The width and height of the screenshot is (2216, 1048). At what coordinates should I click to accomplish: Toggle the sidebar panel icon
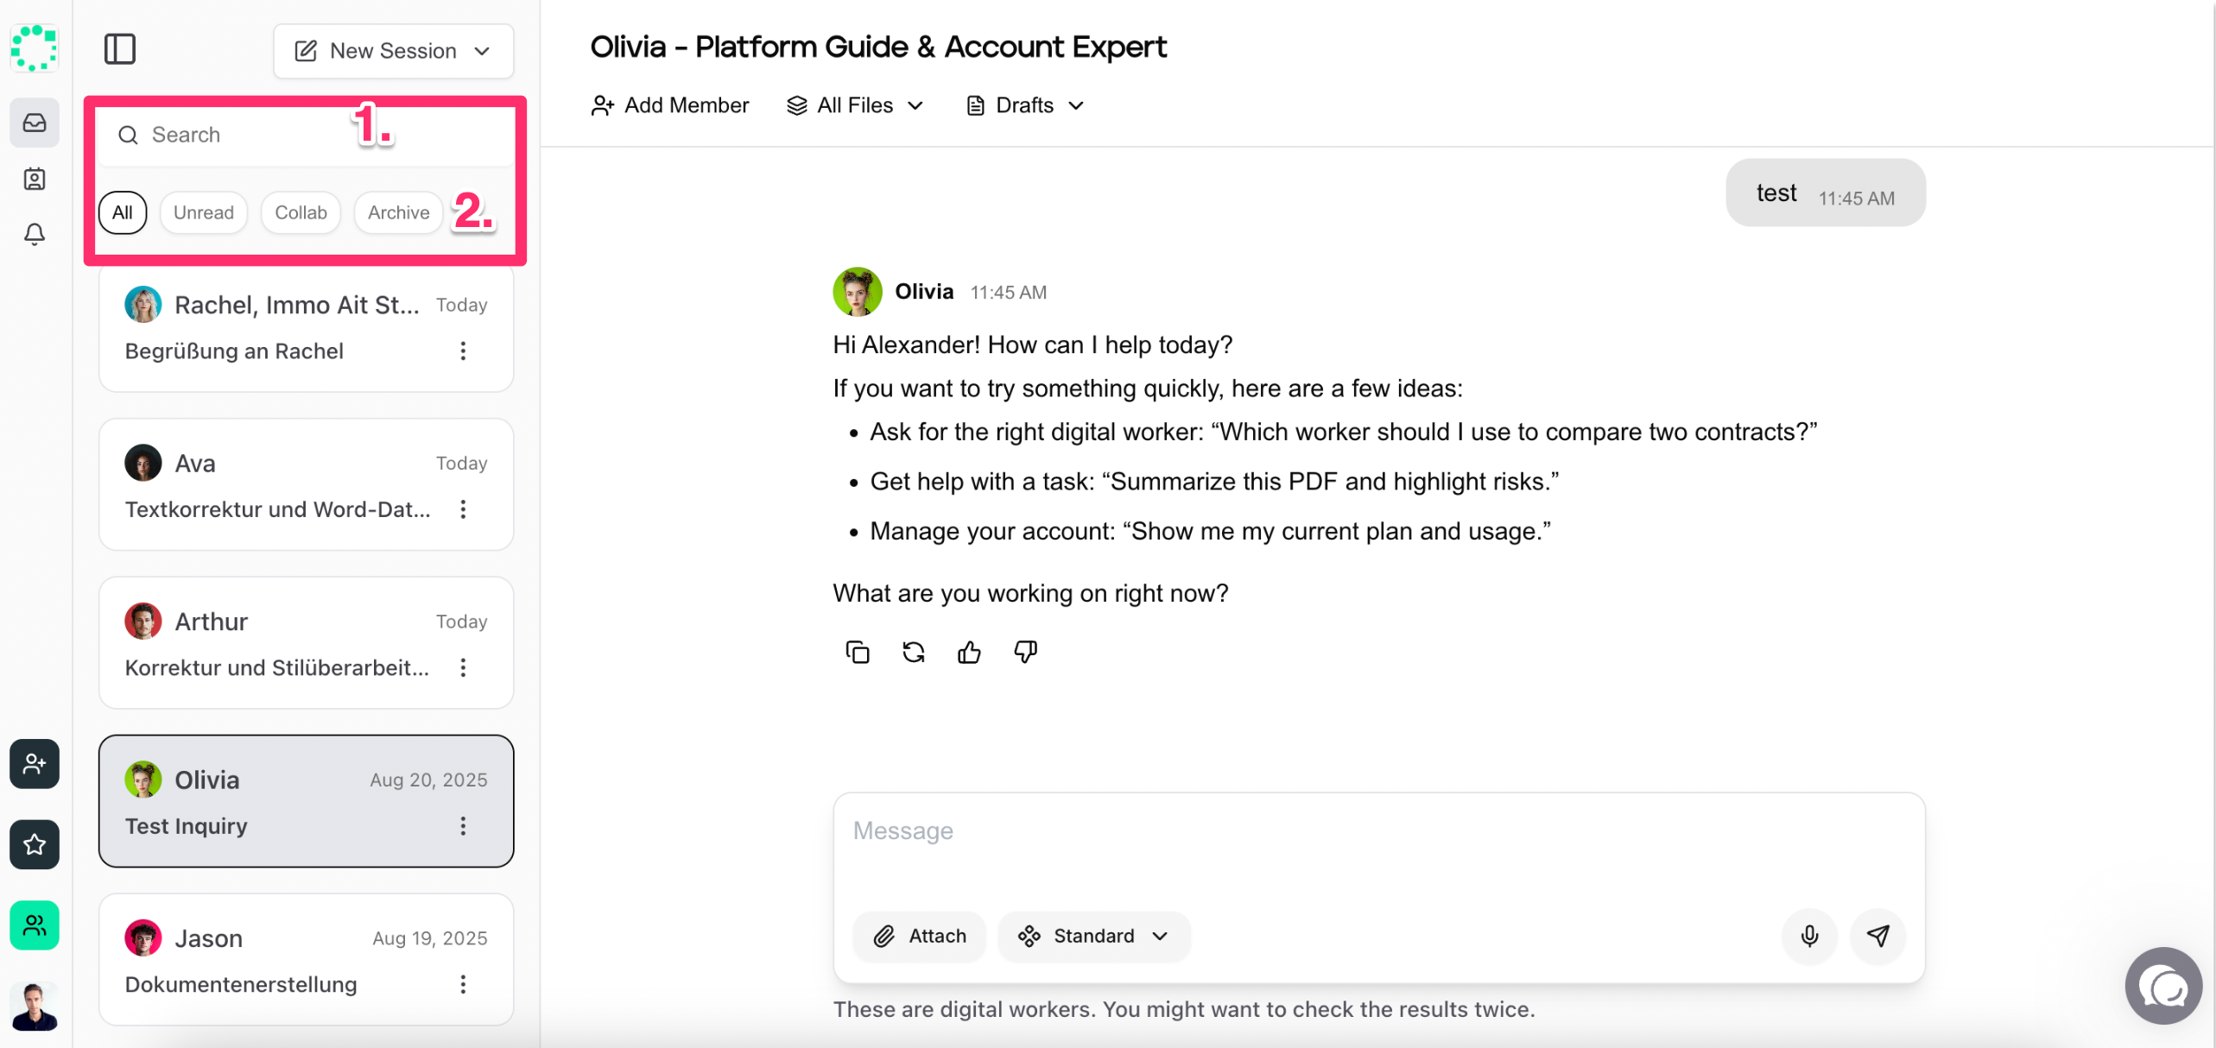coord(120,49)
